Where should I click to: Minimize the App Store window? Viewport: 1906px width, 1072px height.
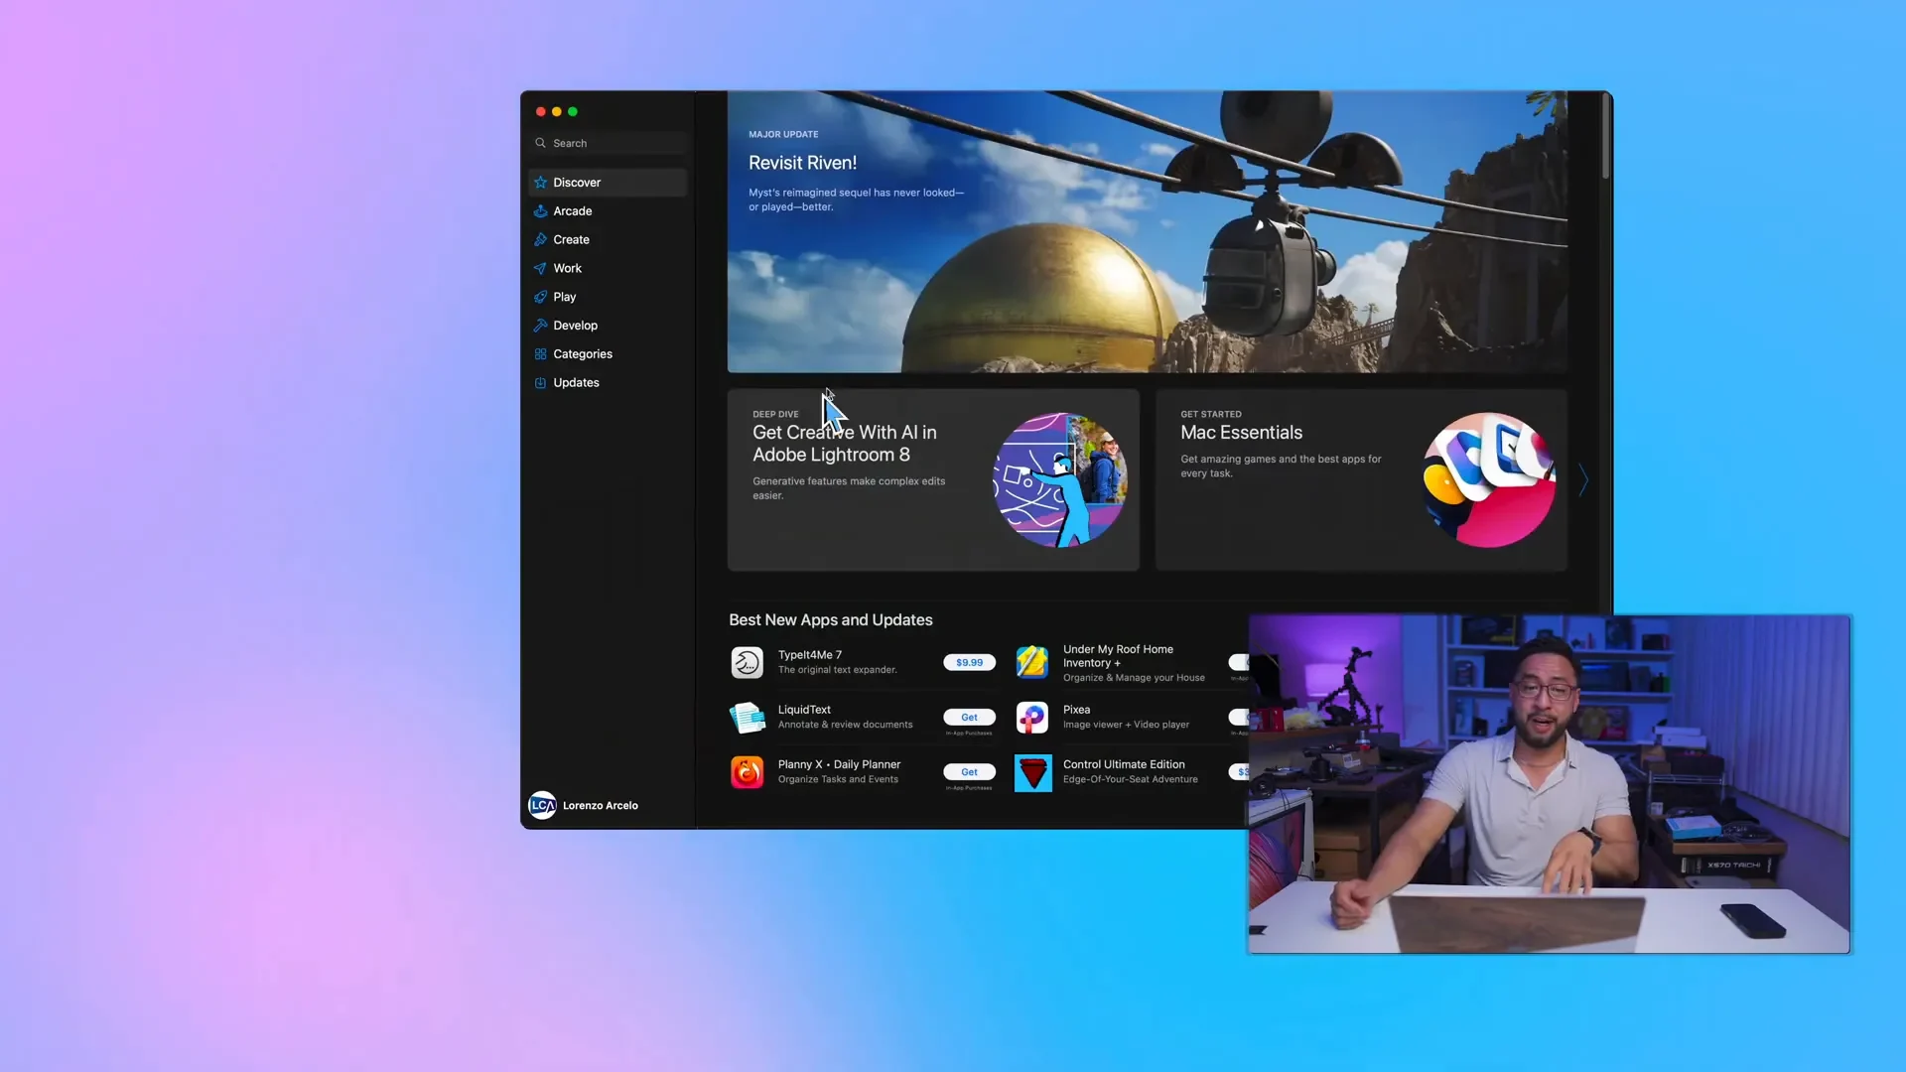(557, 112)
